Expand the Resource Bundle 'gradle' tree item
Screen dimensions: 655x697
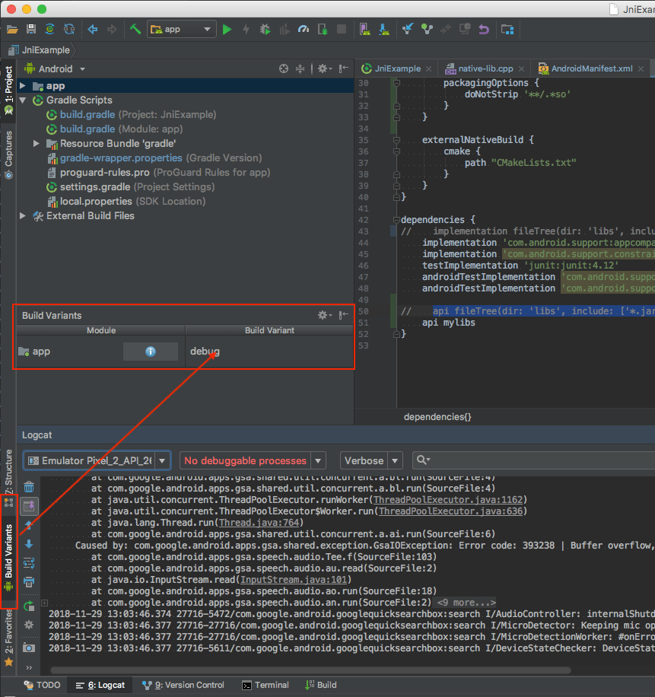[35, 142]
